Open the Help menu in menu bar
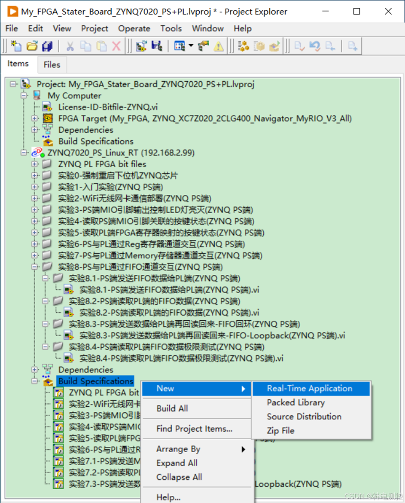The image size is (405, 503). click(243, 28)
